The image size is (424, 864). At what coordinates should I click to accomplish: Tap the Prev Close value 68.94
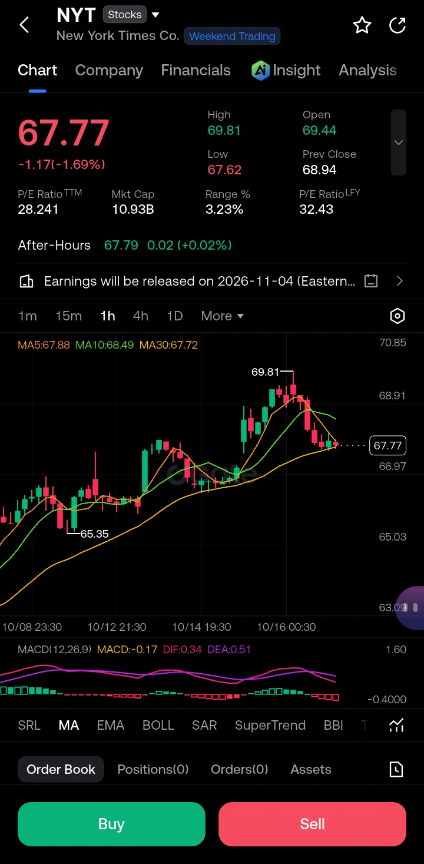click(x=320, y=170)
